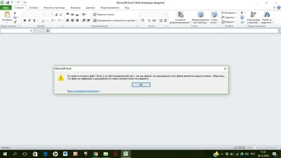Click the Redo arrow in Quick Access Toolbar

tap(18, 2)
